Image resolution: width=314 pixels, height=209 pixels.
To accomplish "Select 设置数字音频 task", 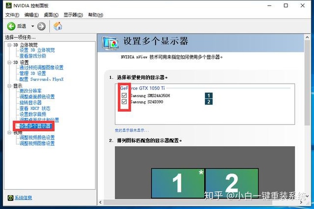I will [x=33, y=114].
